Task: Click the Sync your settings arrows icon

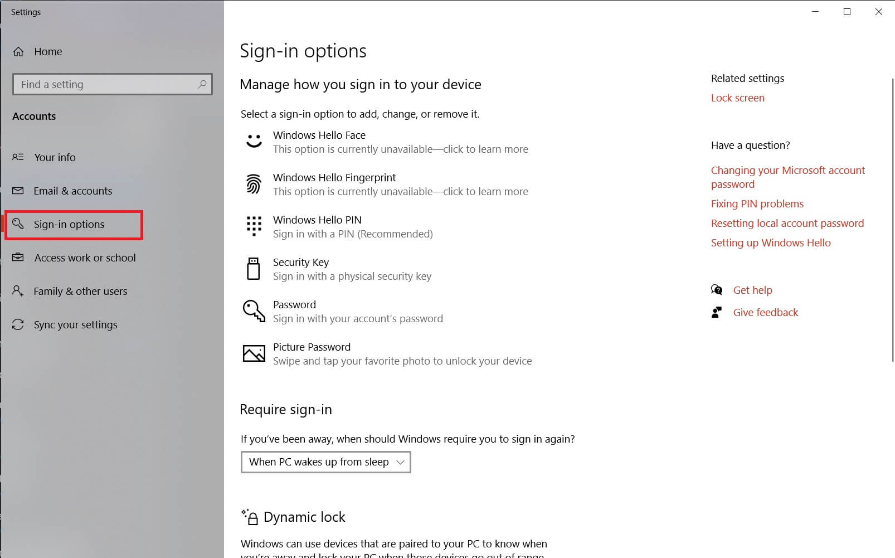Action: [x=18, y=324]
